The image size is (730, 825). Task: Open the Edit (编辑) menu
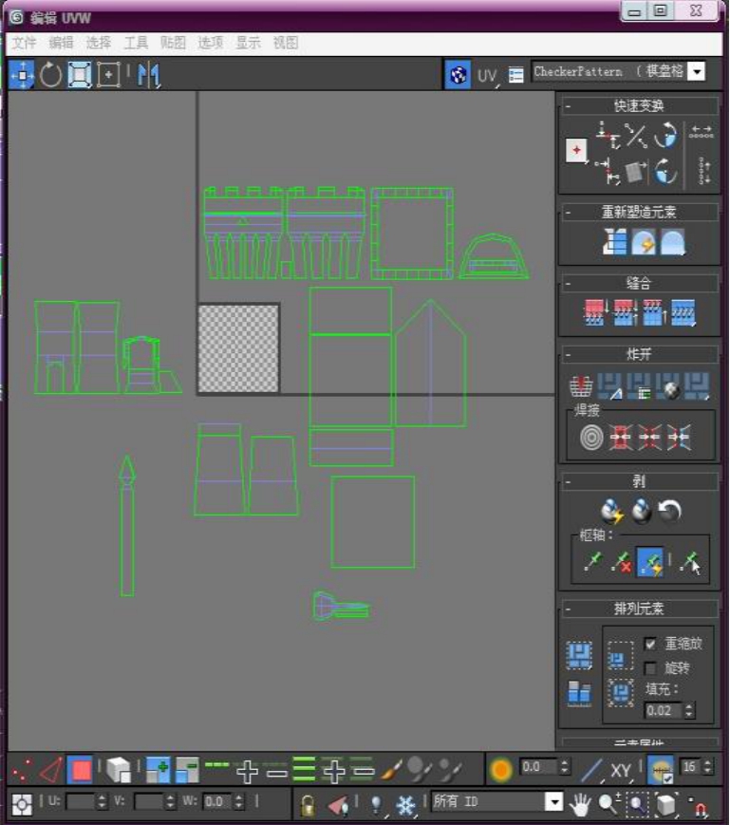tap(61, 43)
